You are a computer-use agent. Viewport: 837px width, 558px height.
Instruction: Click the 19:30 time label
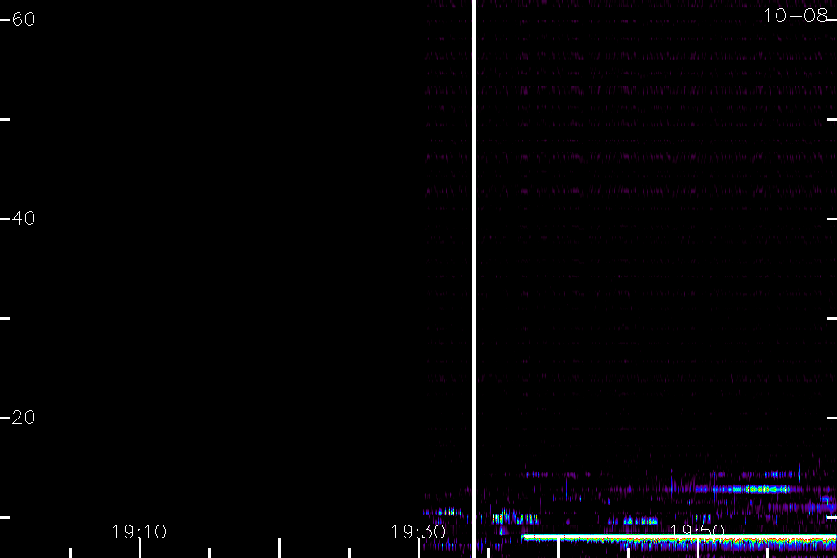(418, 532)
